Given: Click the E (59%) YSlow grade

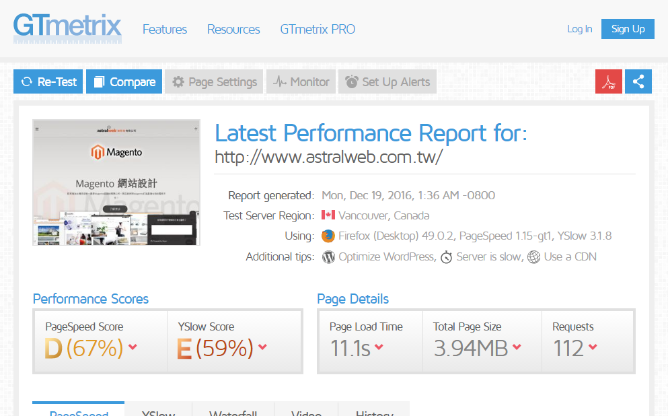Looking at the screenshot, I should [x=215, y=348].
